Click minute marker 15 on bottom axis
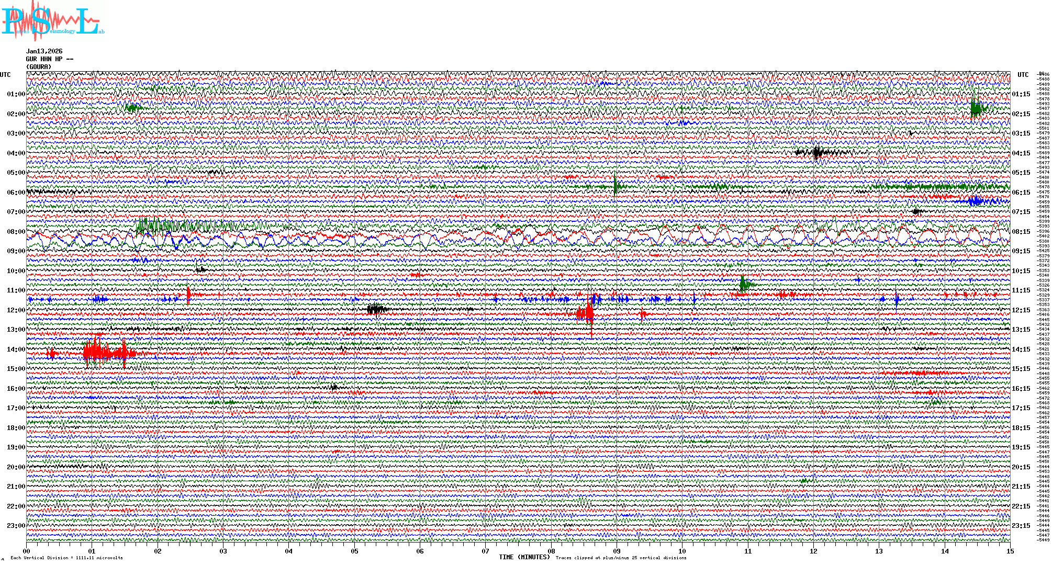The width and height of the screenshot is (1052, 565). pyautogui.click(x=1010, y=551)
